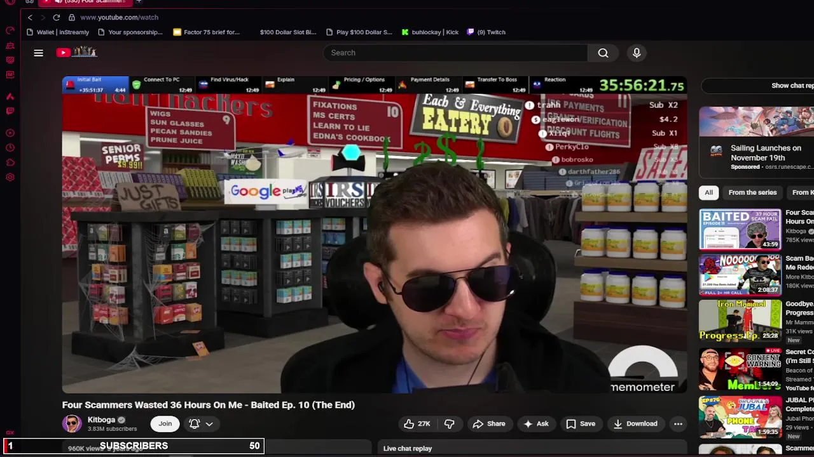The image size is (814, 457).
Task: Open JUBAL Phone thumbnail 1:59:35
Action: click(x=740, y=417)
